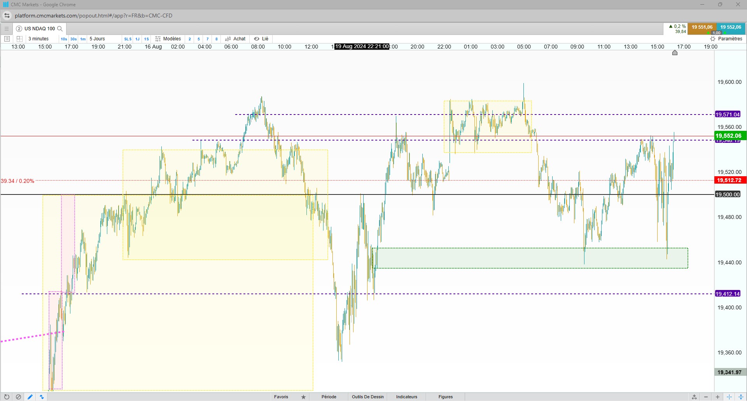Select the blue pencil drawing tool
Viewport: 747px width, 401px height.
coord(30,397)
